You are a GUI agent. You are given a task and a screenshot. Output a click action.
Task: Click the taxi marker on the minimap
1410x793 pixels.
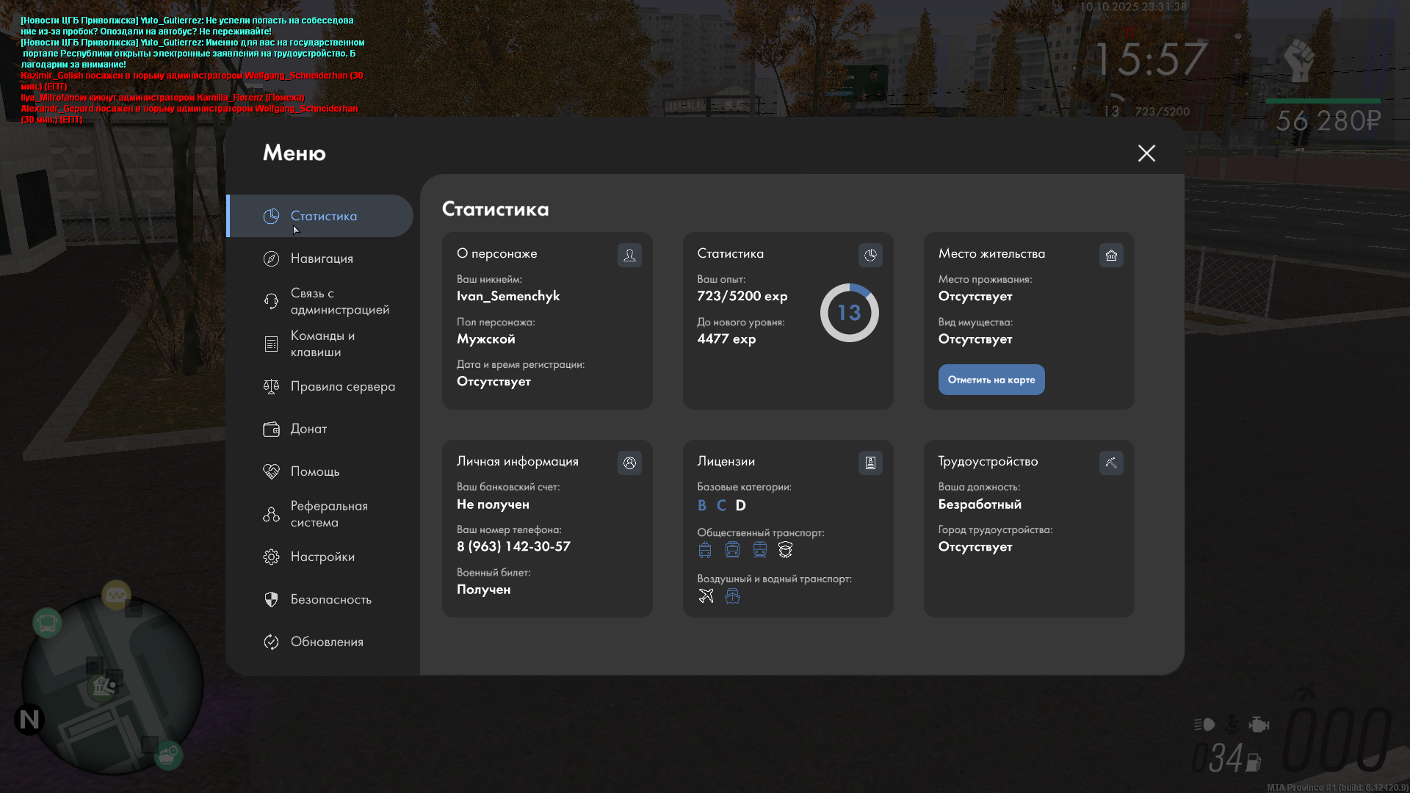(x=116, y=595)
